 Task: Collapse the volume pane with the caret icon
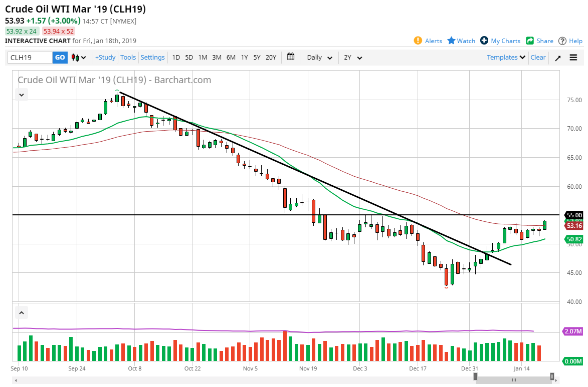(21, 312)
